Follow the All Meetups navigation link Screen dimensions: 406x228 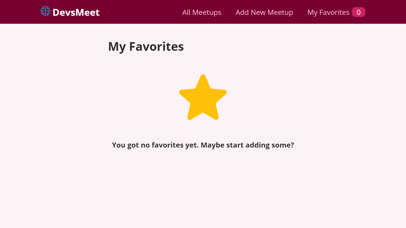(202, 12)
